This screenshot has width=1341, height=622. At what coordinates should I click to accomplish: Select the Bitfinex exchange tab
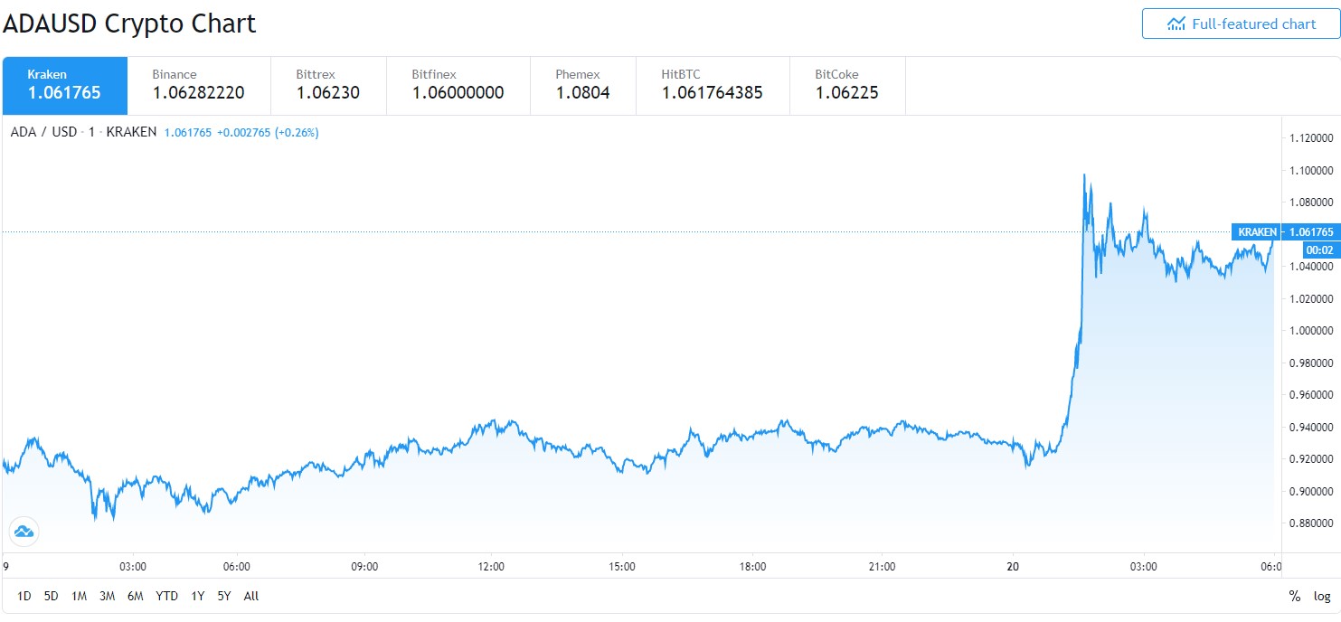(x=458, y=85)
